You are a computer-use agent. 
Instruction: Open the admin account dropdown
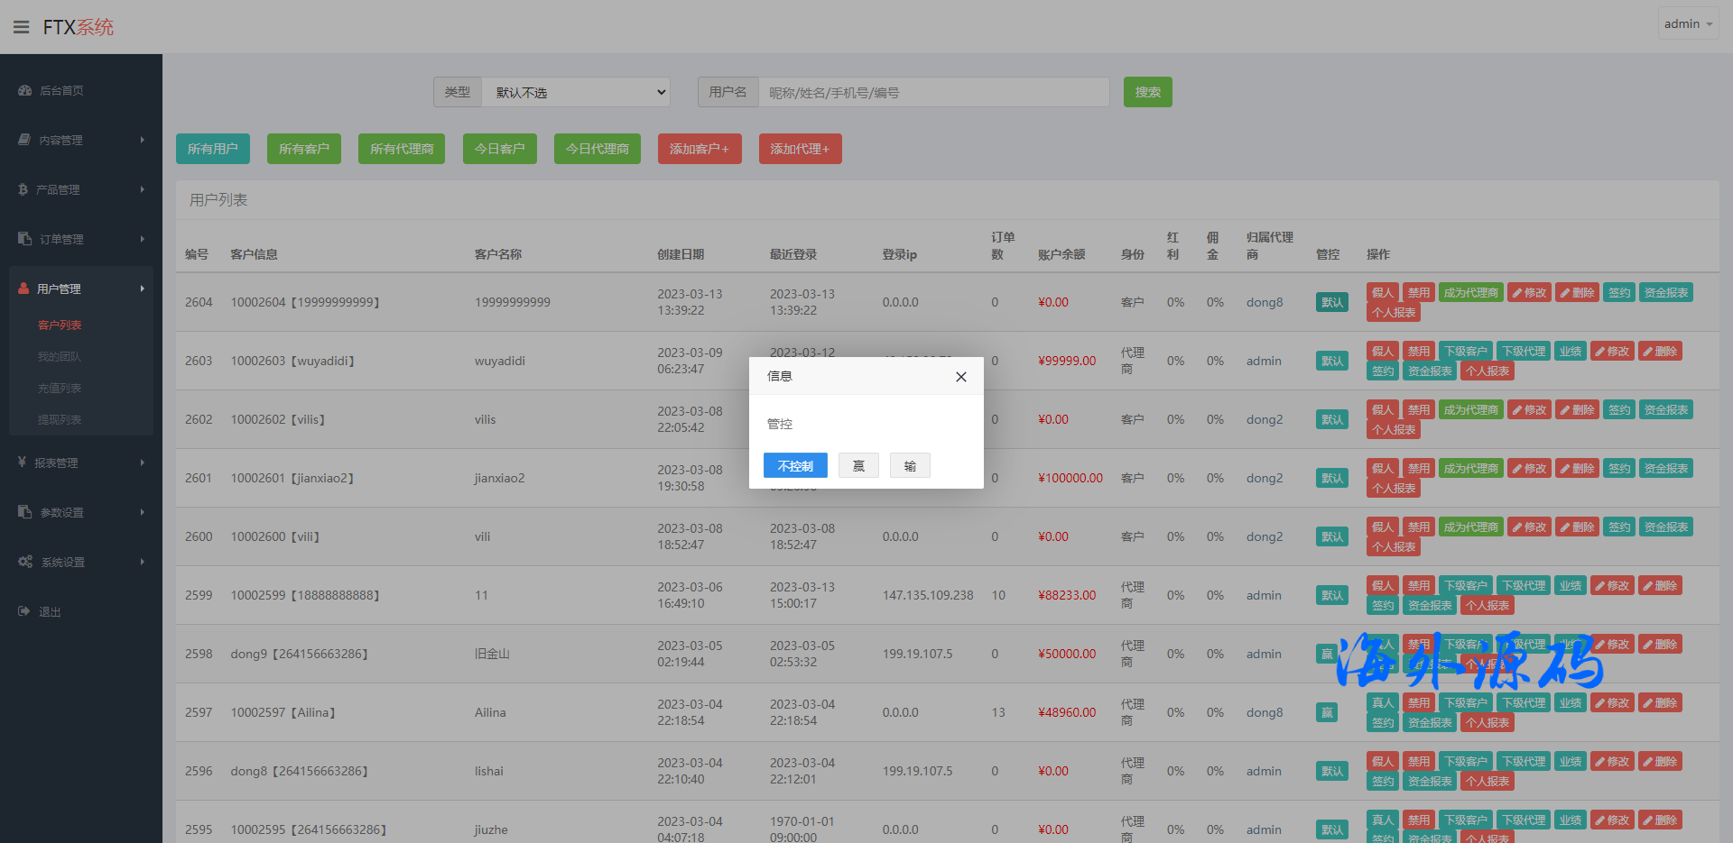[x=1687, y=24]
